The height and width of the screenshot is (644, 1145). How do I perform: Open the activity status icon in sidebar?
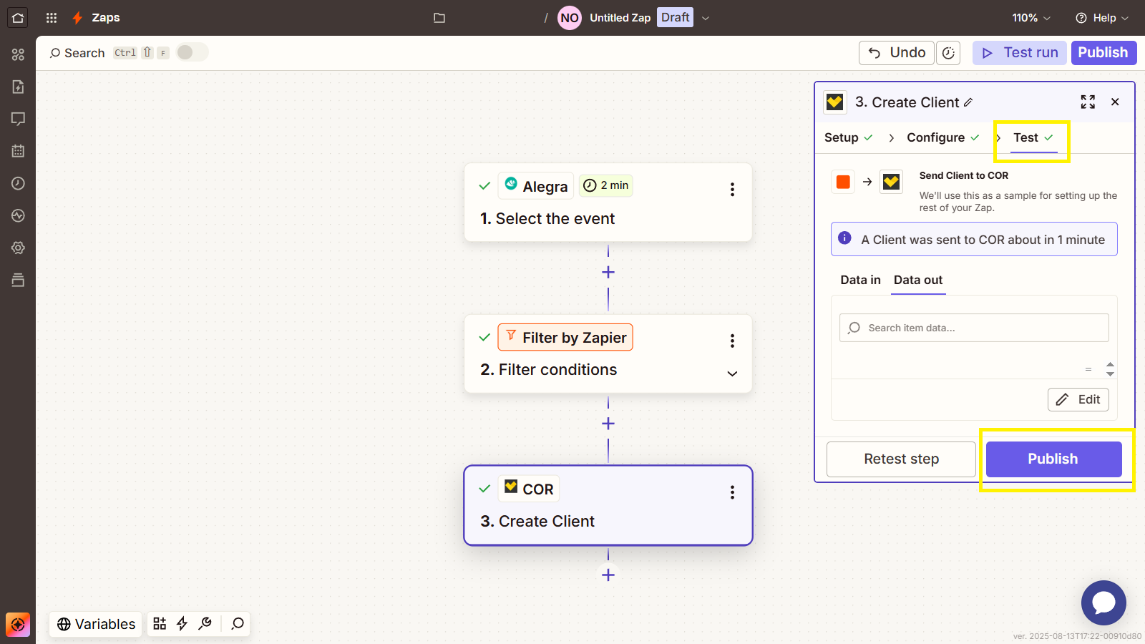18,215
